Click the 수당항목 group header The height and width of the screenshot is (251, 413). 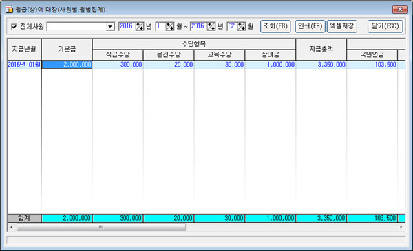[x=194, y=44]
